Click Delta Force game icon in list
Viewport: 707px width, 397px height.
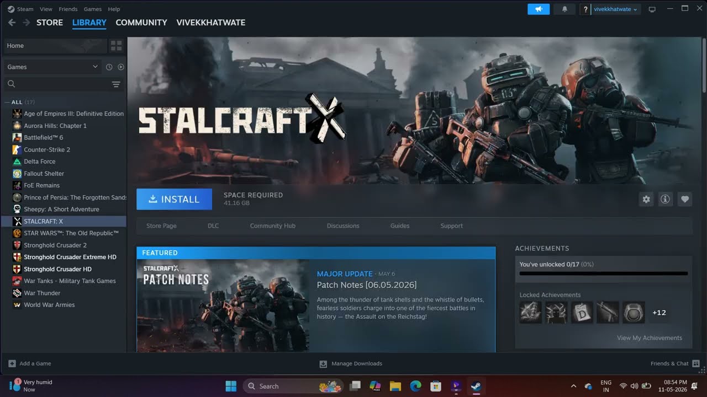click(x=17, y=162)
